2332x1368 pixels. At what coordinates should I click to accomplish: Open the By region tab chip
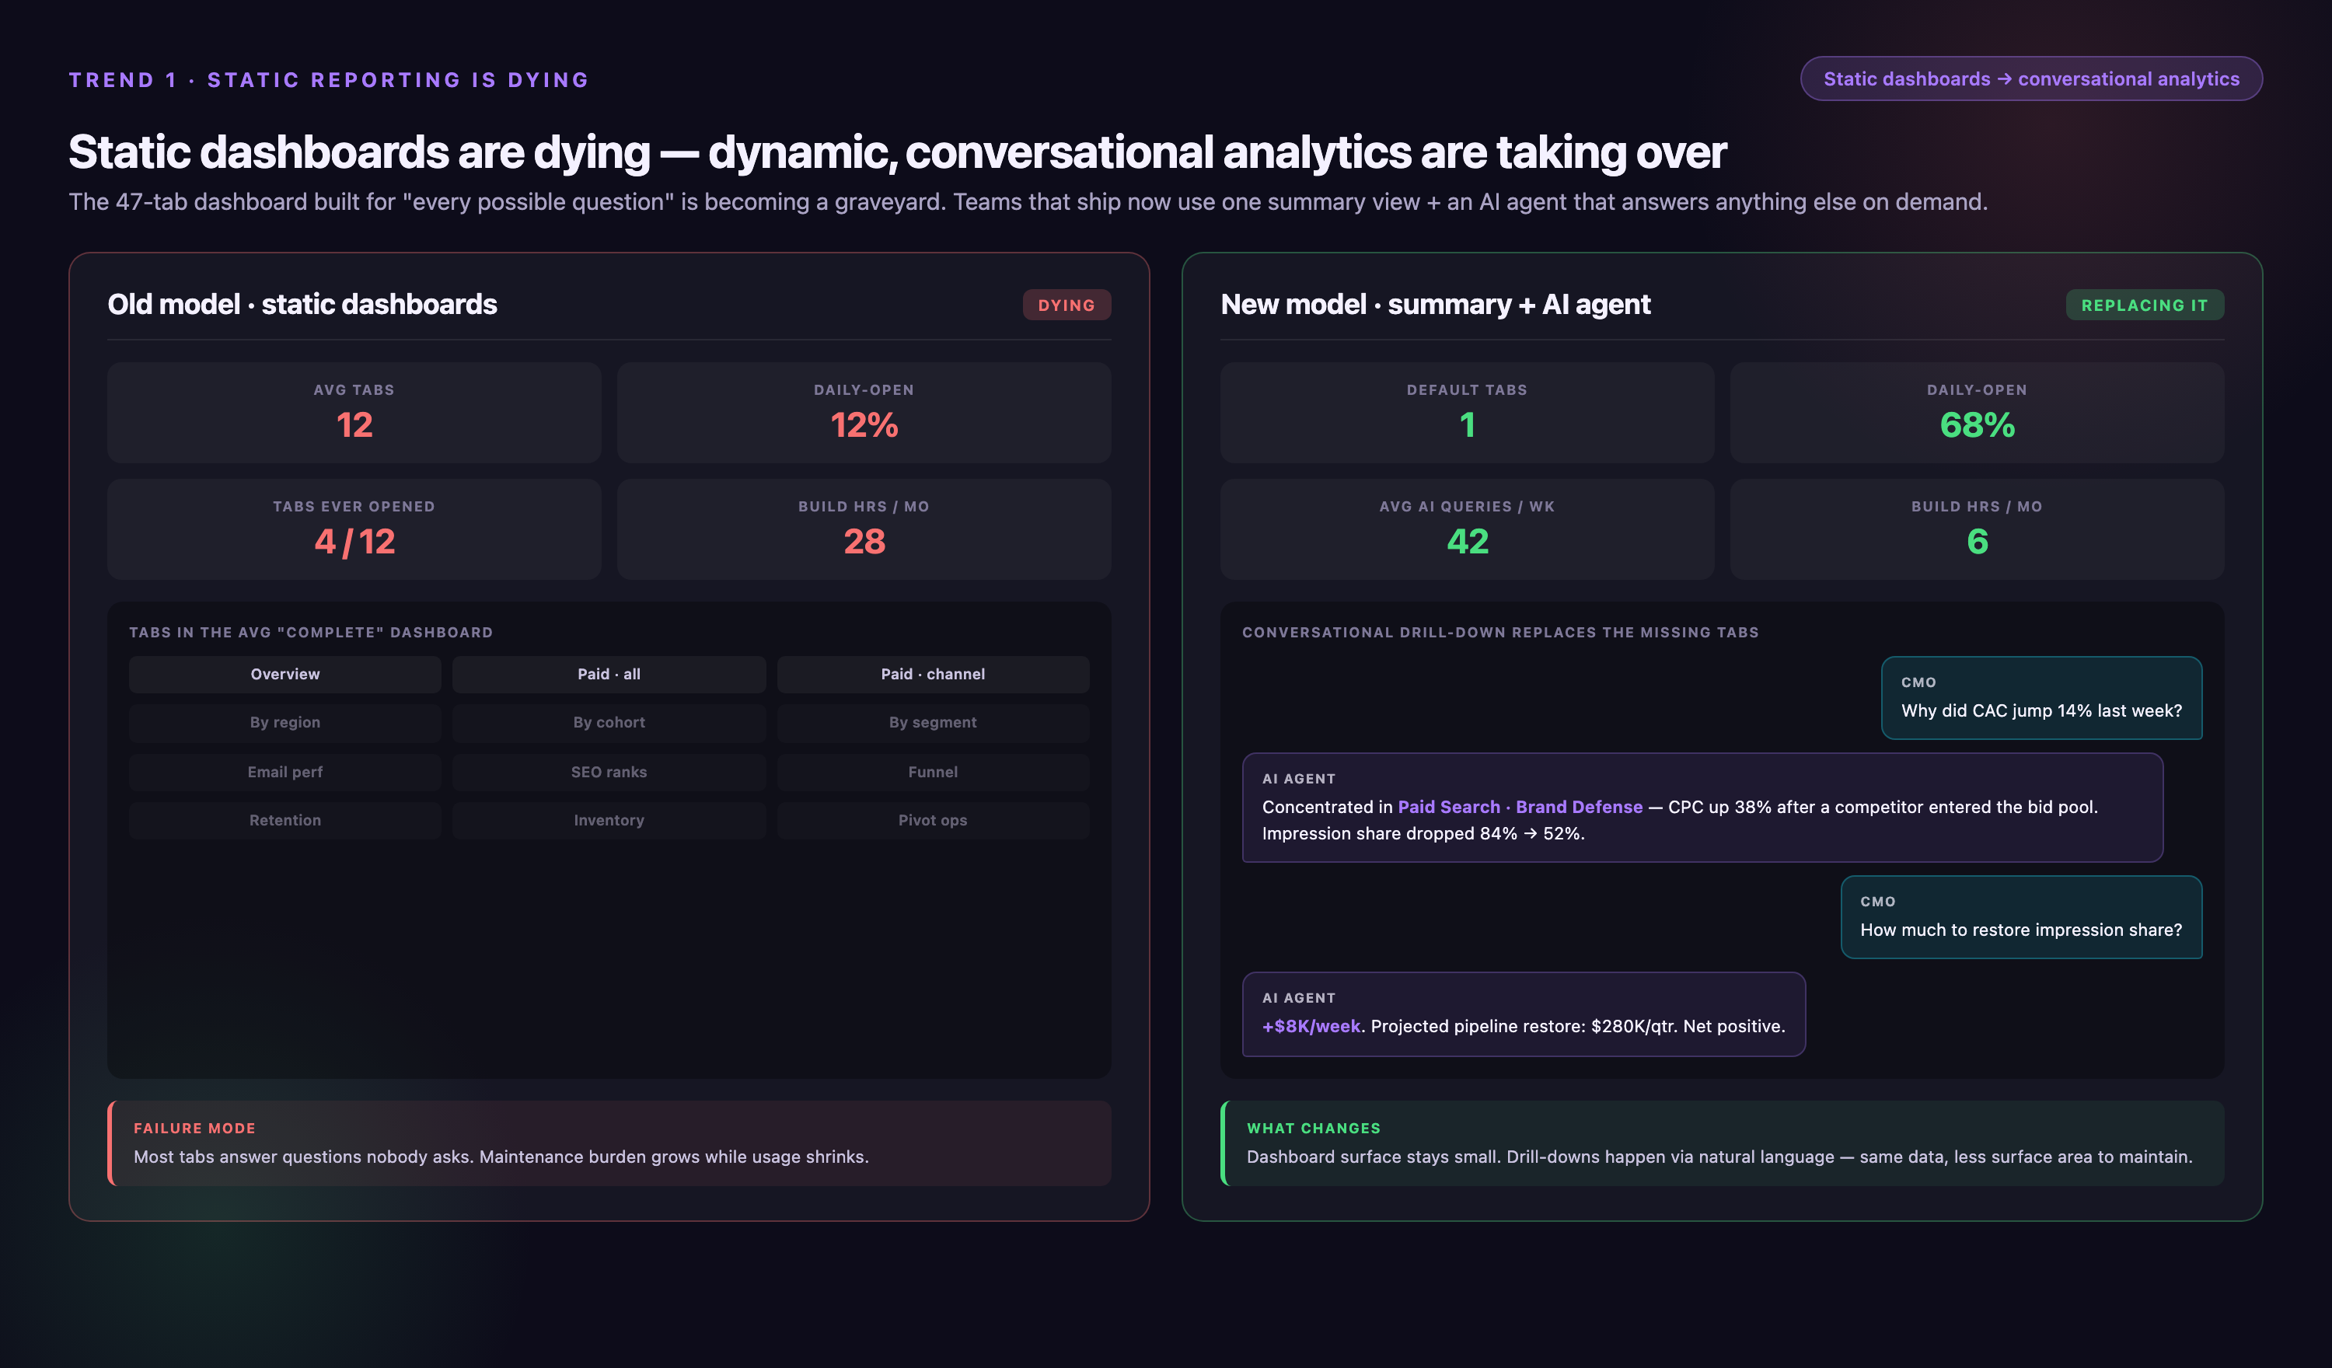(285, 722)
